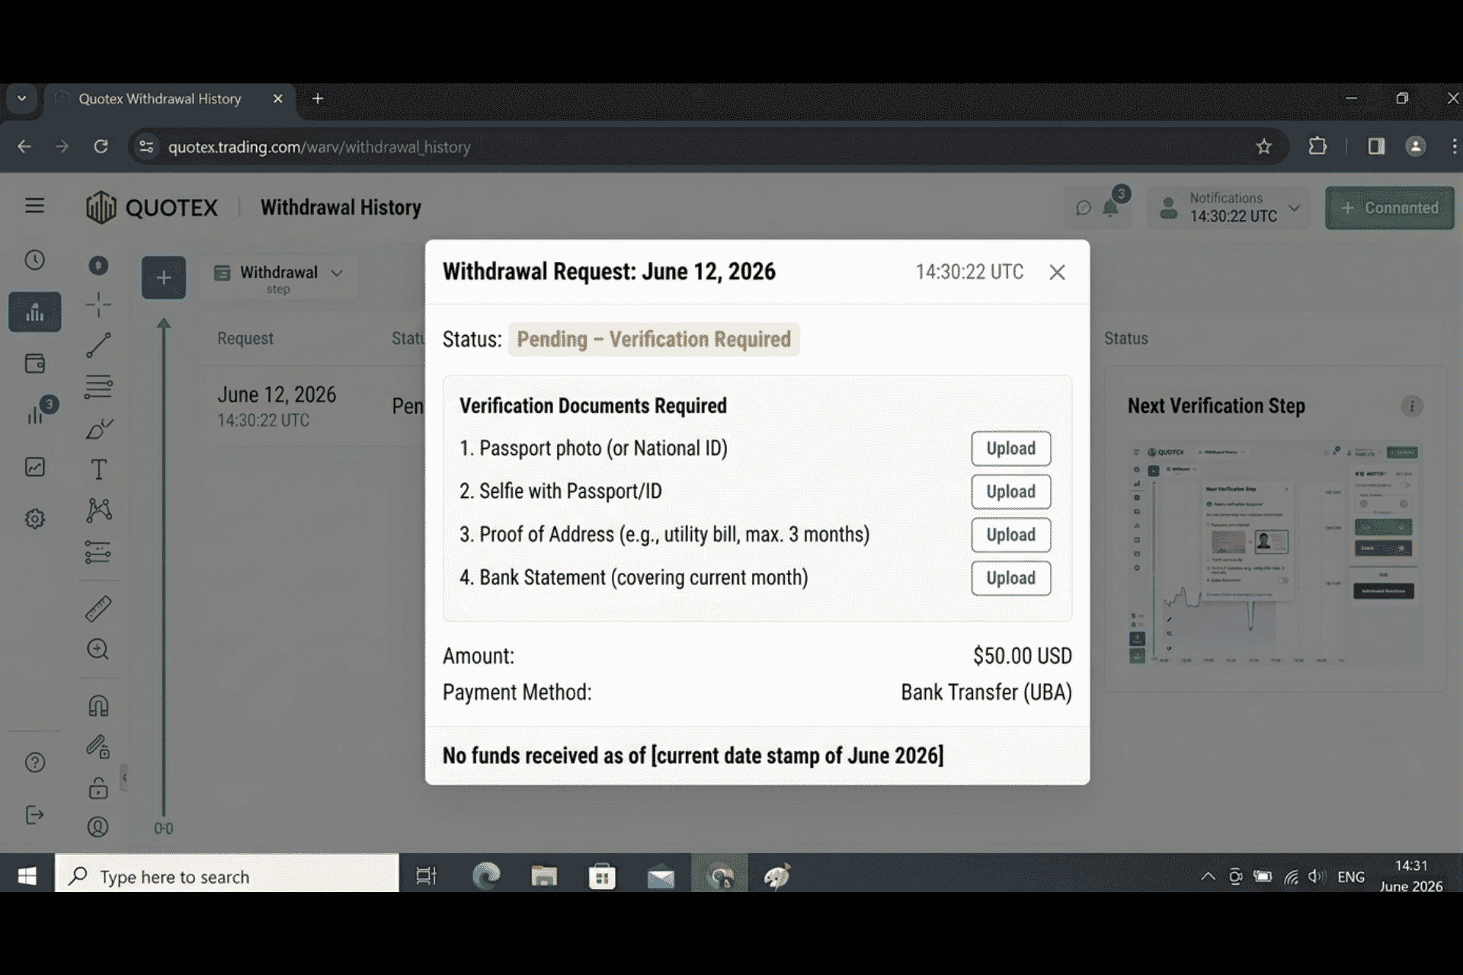Image resolution: width=1463 pixels, height=975 pixels.
Task: Click the volume speaker tray icon
Action: tap(1317, 877)
